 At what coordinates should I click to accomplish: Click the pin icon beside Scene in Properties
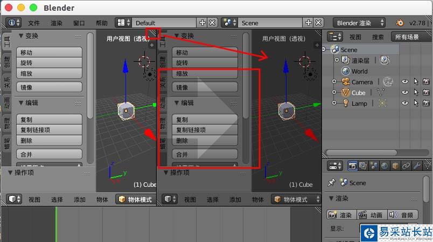point(331,182)
